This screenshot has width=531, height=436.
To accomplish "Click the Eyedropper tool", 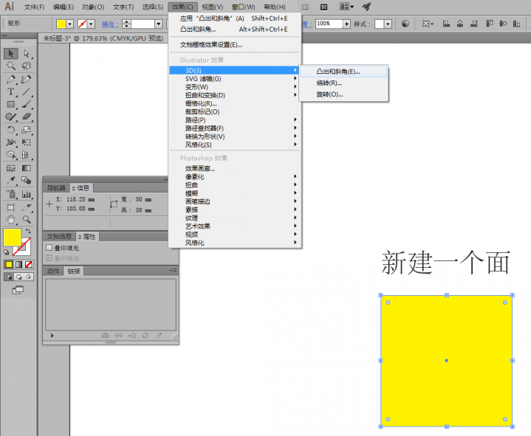I will click(x=11, y=181).
